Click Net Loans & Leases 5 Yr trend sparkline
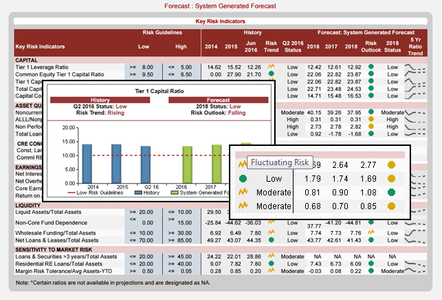 click(415, 241)
